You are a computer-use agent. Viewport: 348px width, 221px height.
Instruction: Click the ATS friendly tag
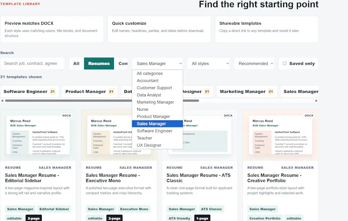click(179, 218)
